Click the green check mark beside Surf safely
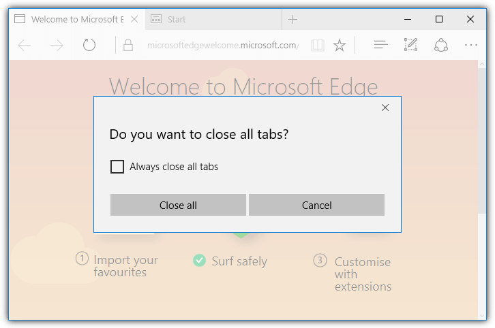The image size is (495, 328). (x=200, y=260)
